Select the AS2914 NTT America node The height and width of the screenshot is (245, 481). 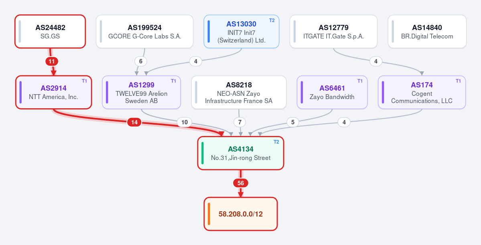coord(54,92)
